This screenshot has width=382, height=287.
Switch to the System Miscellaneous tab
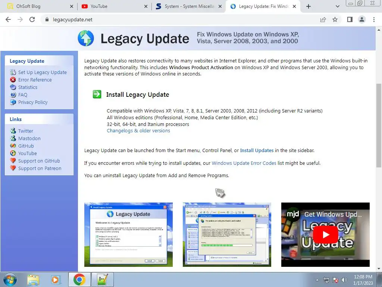[x=189, y=6]
